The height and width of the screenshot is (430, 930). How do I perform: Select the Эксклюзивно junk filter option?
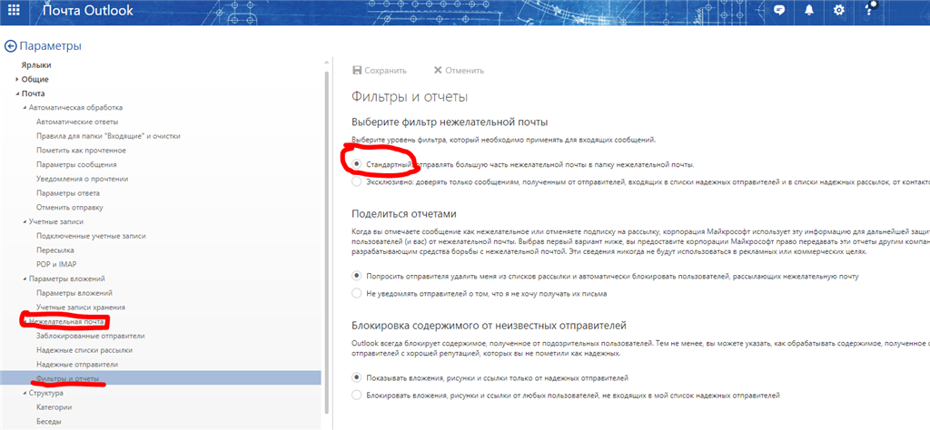click(356, 181)
